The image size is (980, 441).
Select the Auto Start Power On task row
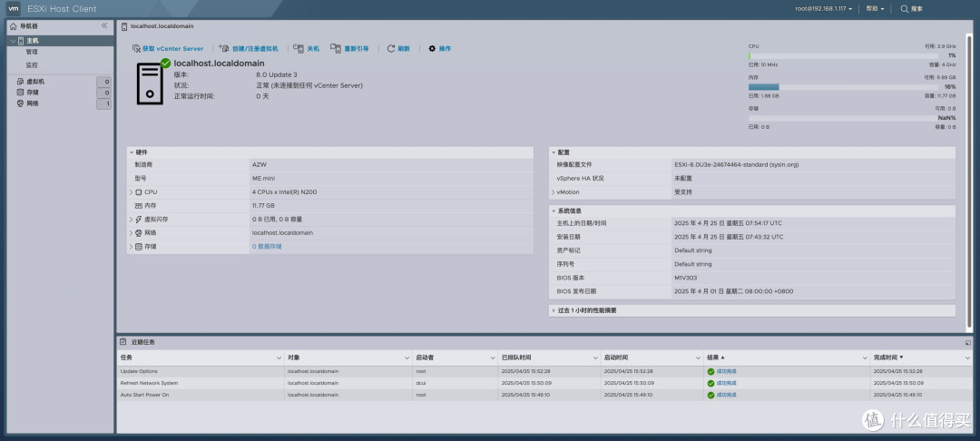point(544,395)
